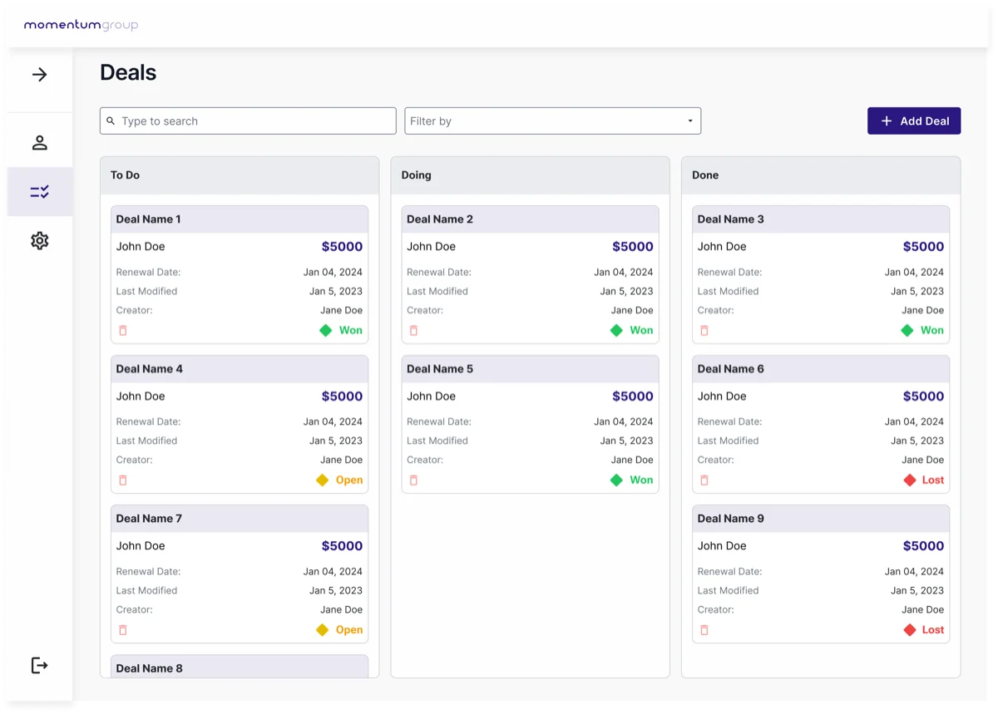Click Open status text on Deal Name 4
The height and width of the screenshot is (714, 998).
point(349,480)
